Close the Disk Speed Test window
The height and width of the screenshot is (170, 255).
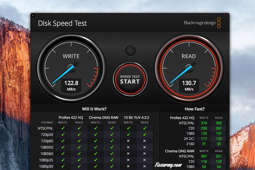point(33,15)
